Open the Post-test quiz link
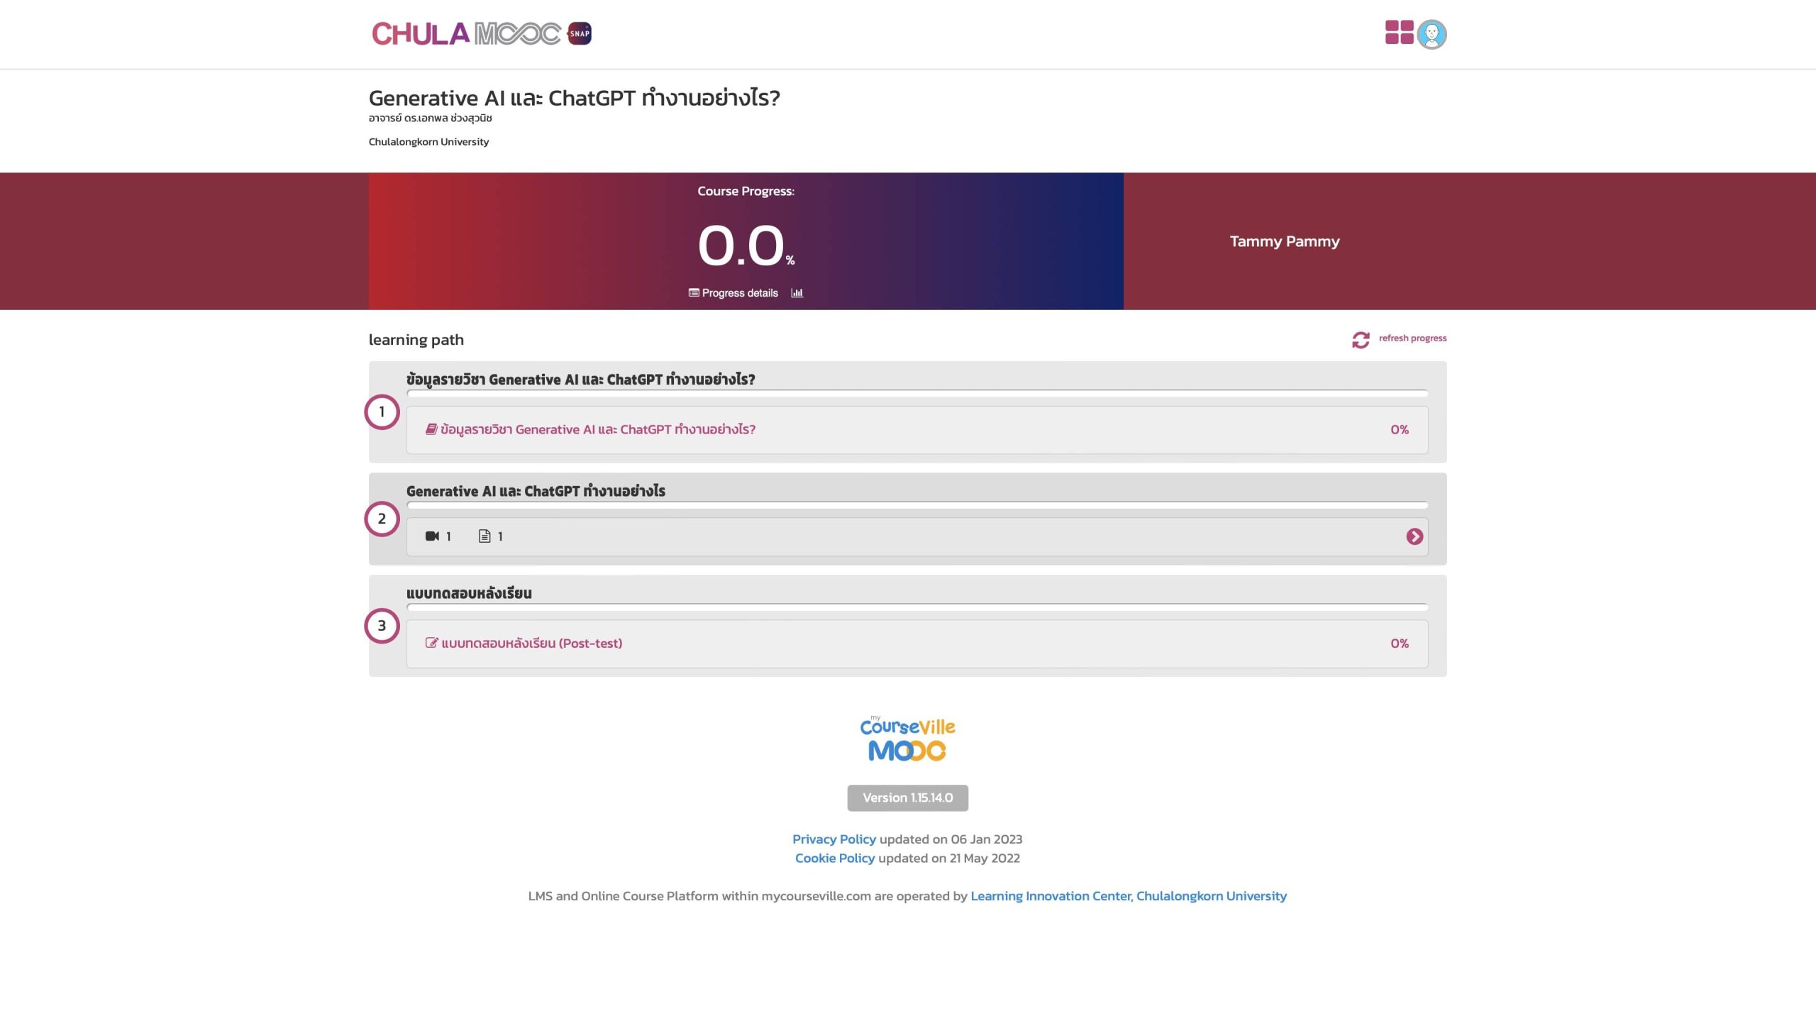This screenshot has height=1021, width=1816. (x=531, y=644)
